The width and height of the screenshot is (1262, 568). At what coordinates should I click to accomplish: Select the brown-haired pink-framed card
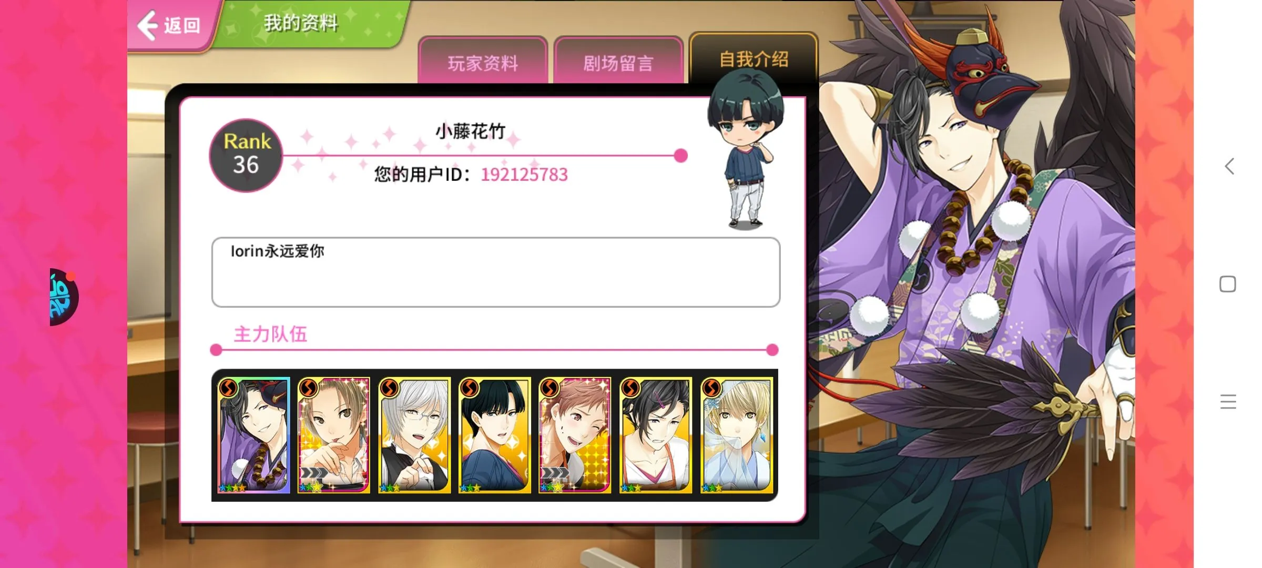pyautogui.click(x=334, y=435)
